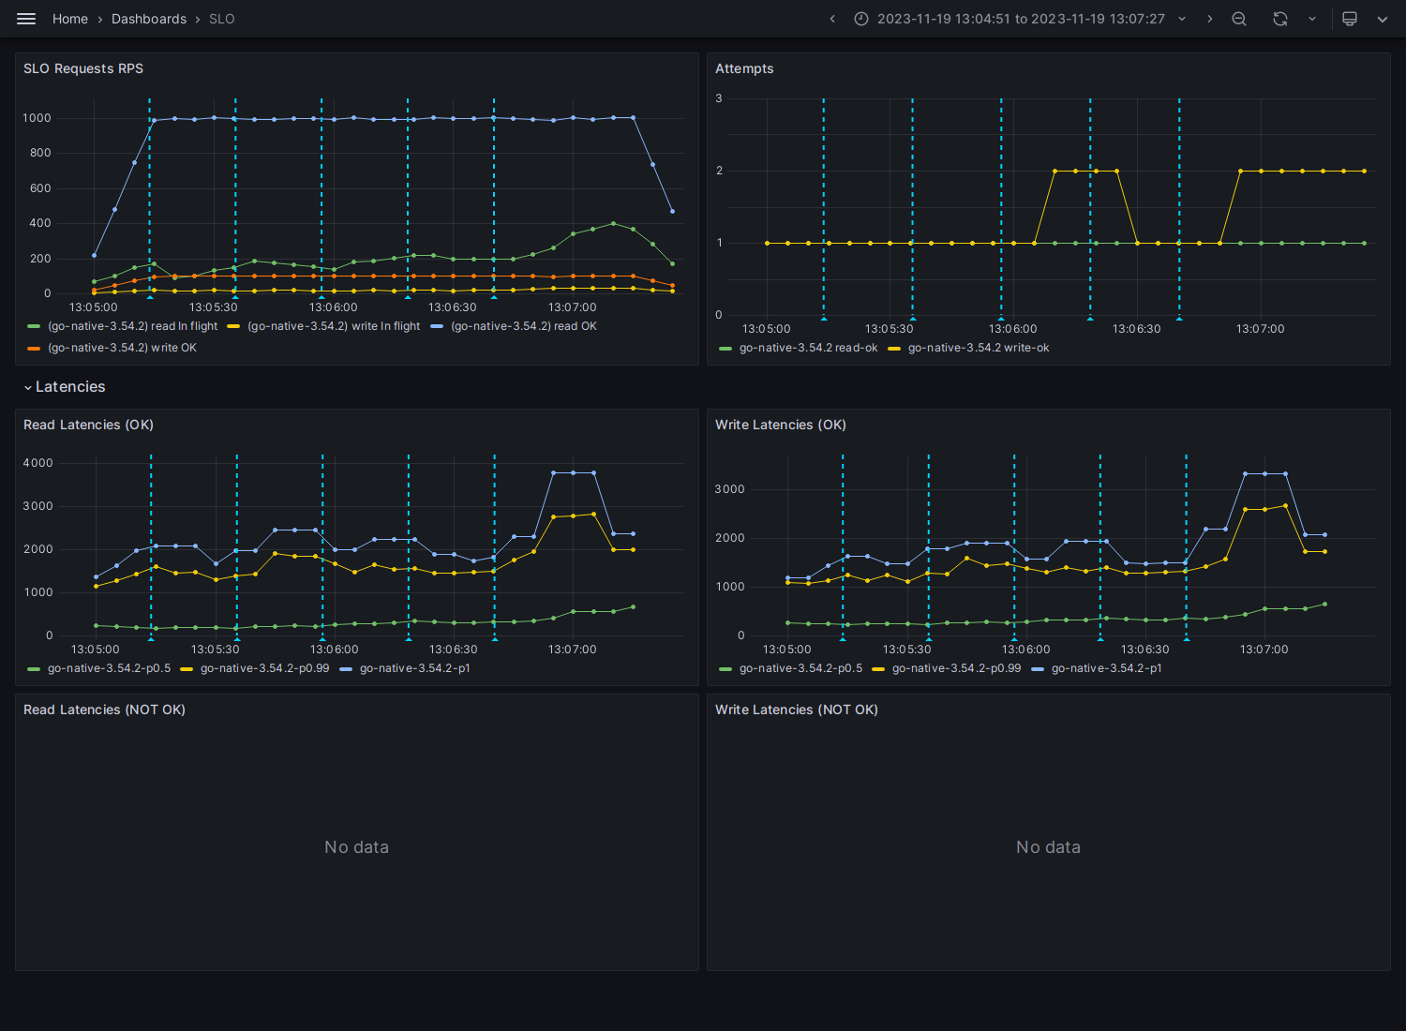Click the SLO breadcrumb
This screenshot has width=1406, height=1031.
pyautogui.click(x=222, y=19)
